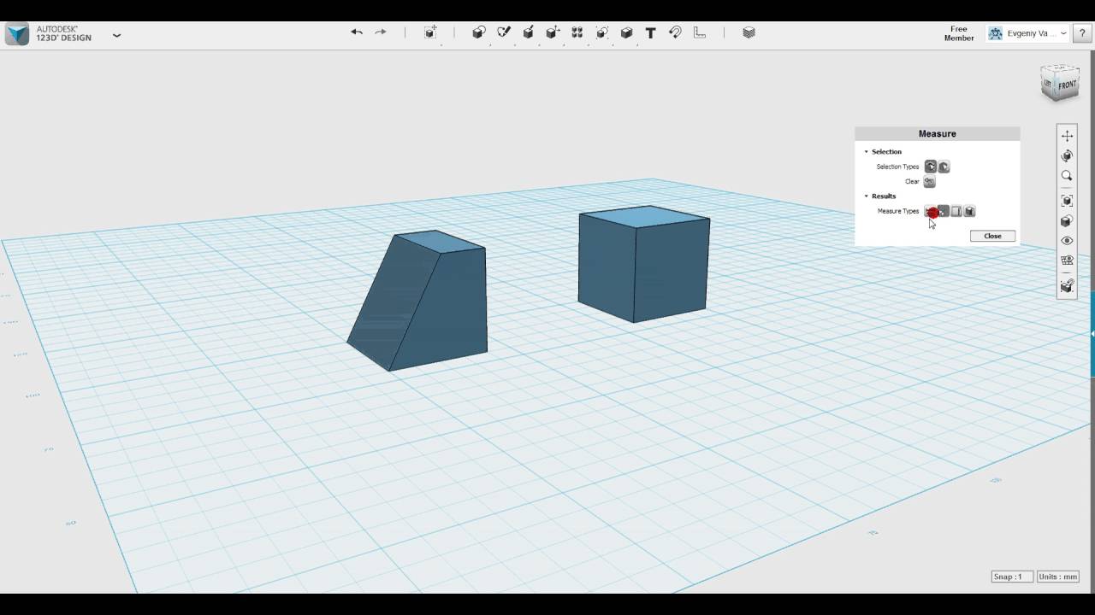
Task: Expand the blue side panel tab
Action: [1092, 334]
